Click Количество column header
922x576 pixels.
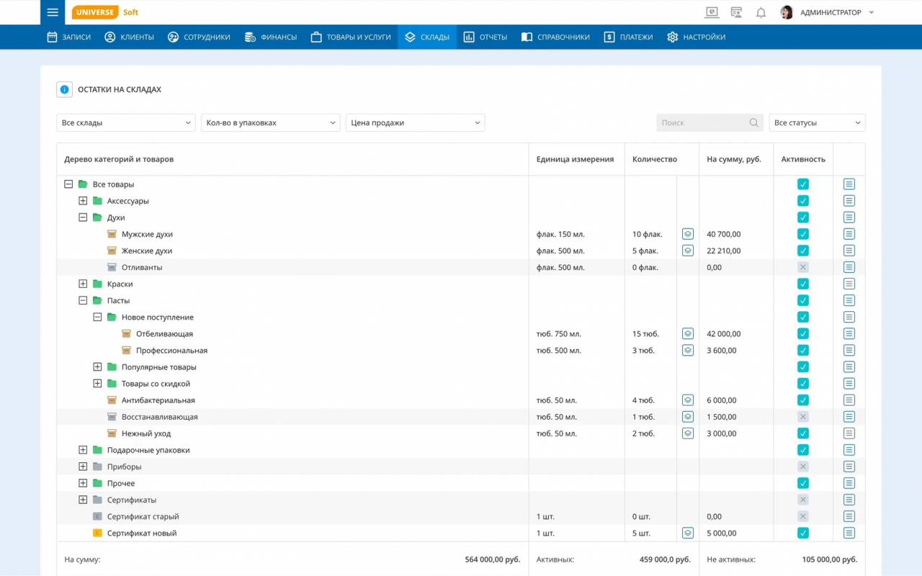(x=655, y=159)
